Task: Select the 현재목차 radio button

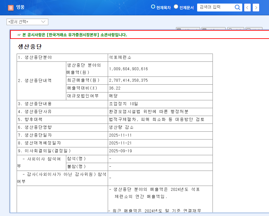Action: point(153,7)
